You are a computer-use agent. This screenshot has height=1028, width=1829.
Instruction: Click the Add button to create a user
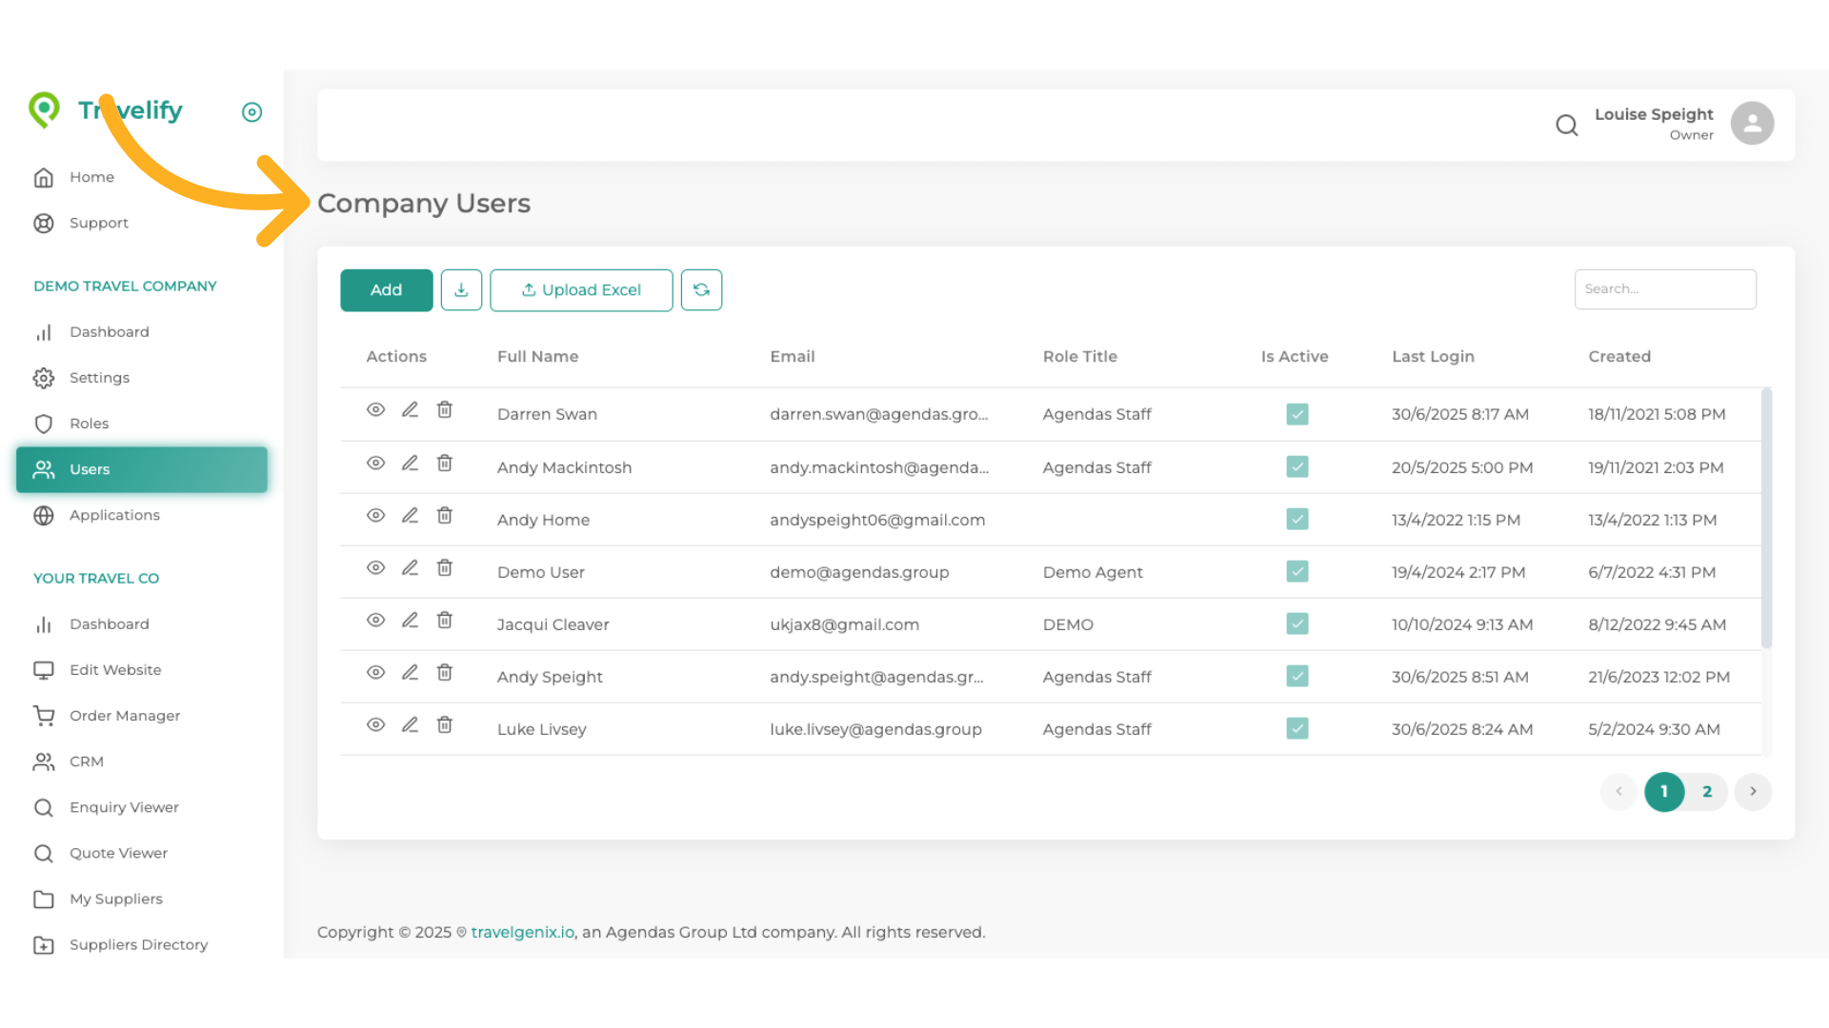pyautogui.click(x=386, y=289)
